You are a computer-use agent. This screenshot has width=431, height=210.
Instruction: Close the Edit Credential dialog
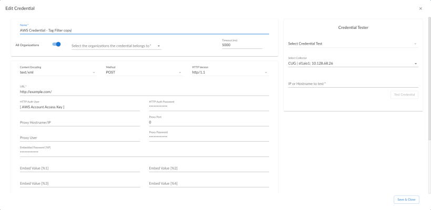(420, 8)
